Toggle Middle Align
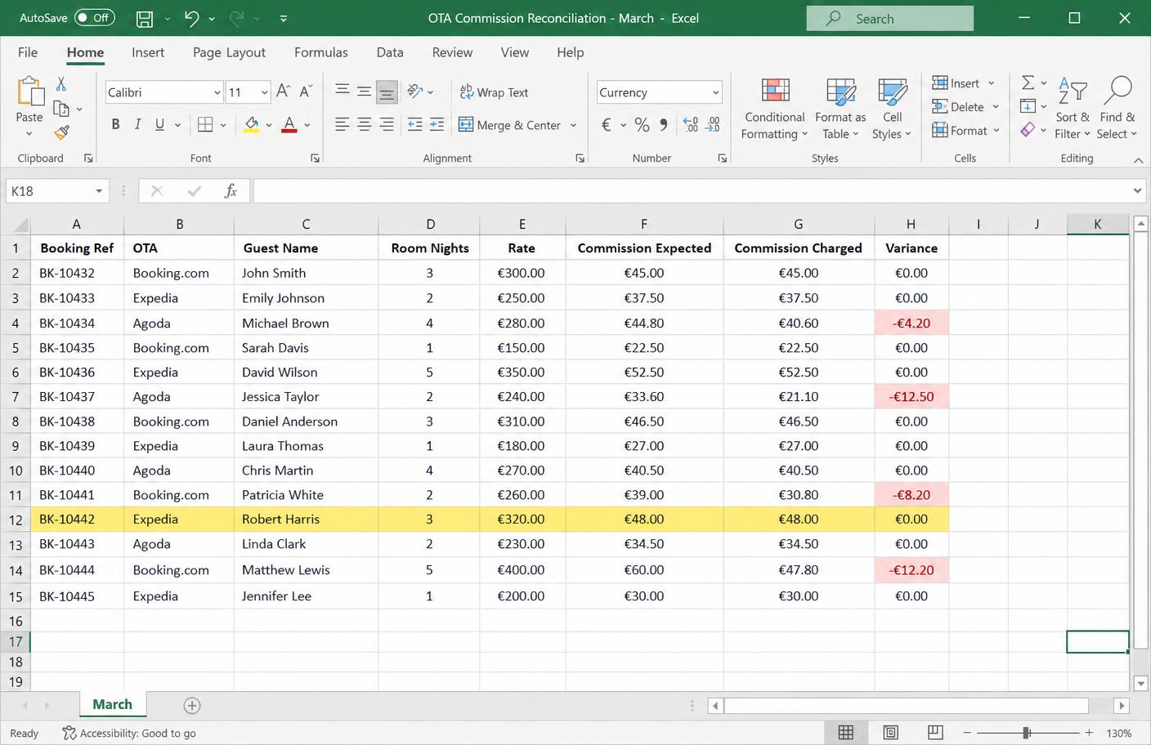The image size is (1151, 745). pos(365,91)
